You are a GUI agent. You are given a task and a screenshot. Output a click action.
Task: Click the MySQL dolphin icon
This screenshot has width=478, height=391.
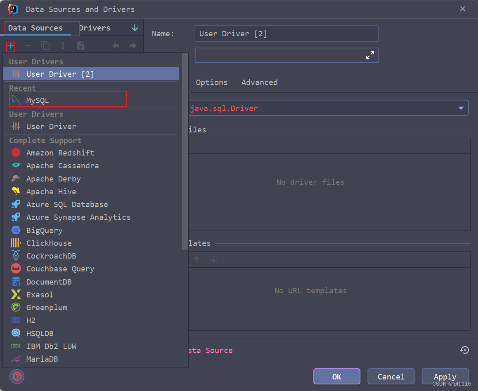click(x=16, y=100)
